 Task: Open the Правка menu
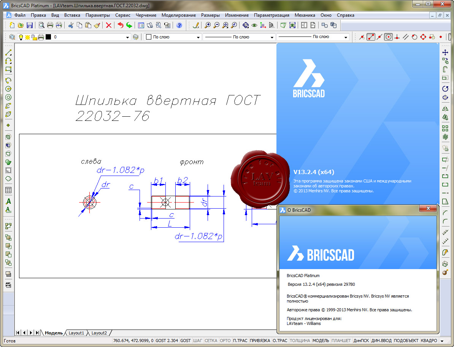[38, 15]
